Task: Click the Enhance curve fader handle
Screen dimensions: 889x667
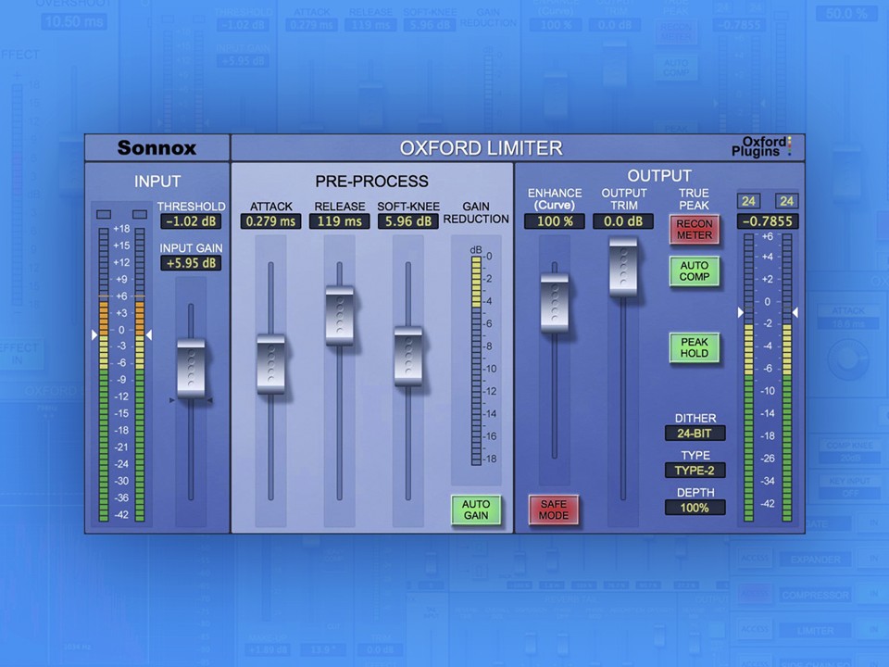Action: [x=555, y=303]
